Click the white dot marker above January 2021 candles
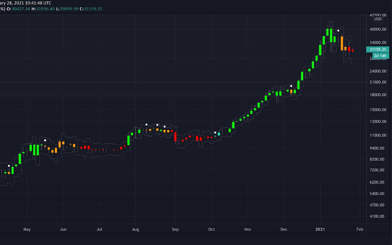 pos(338,30)
